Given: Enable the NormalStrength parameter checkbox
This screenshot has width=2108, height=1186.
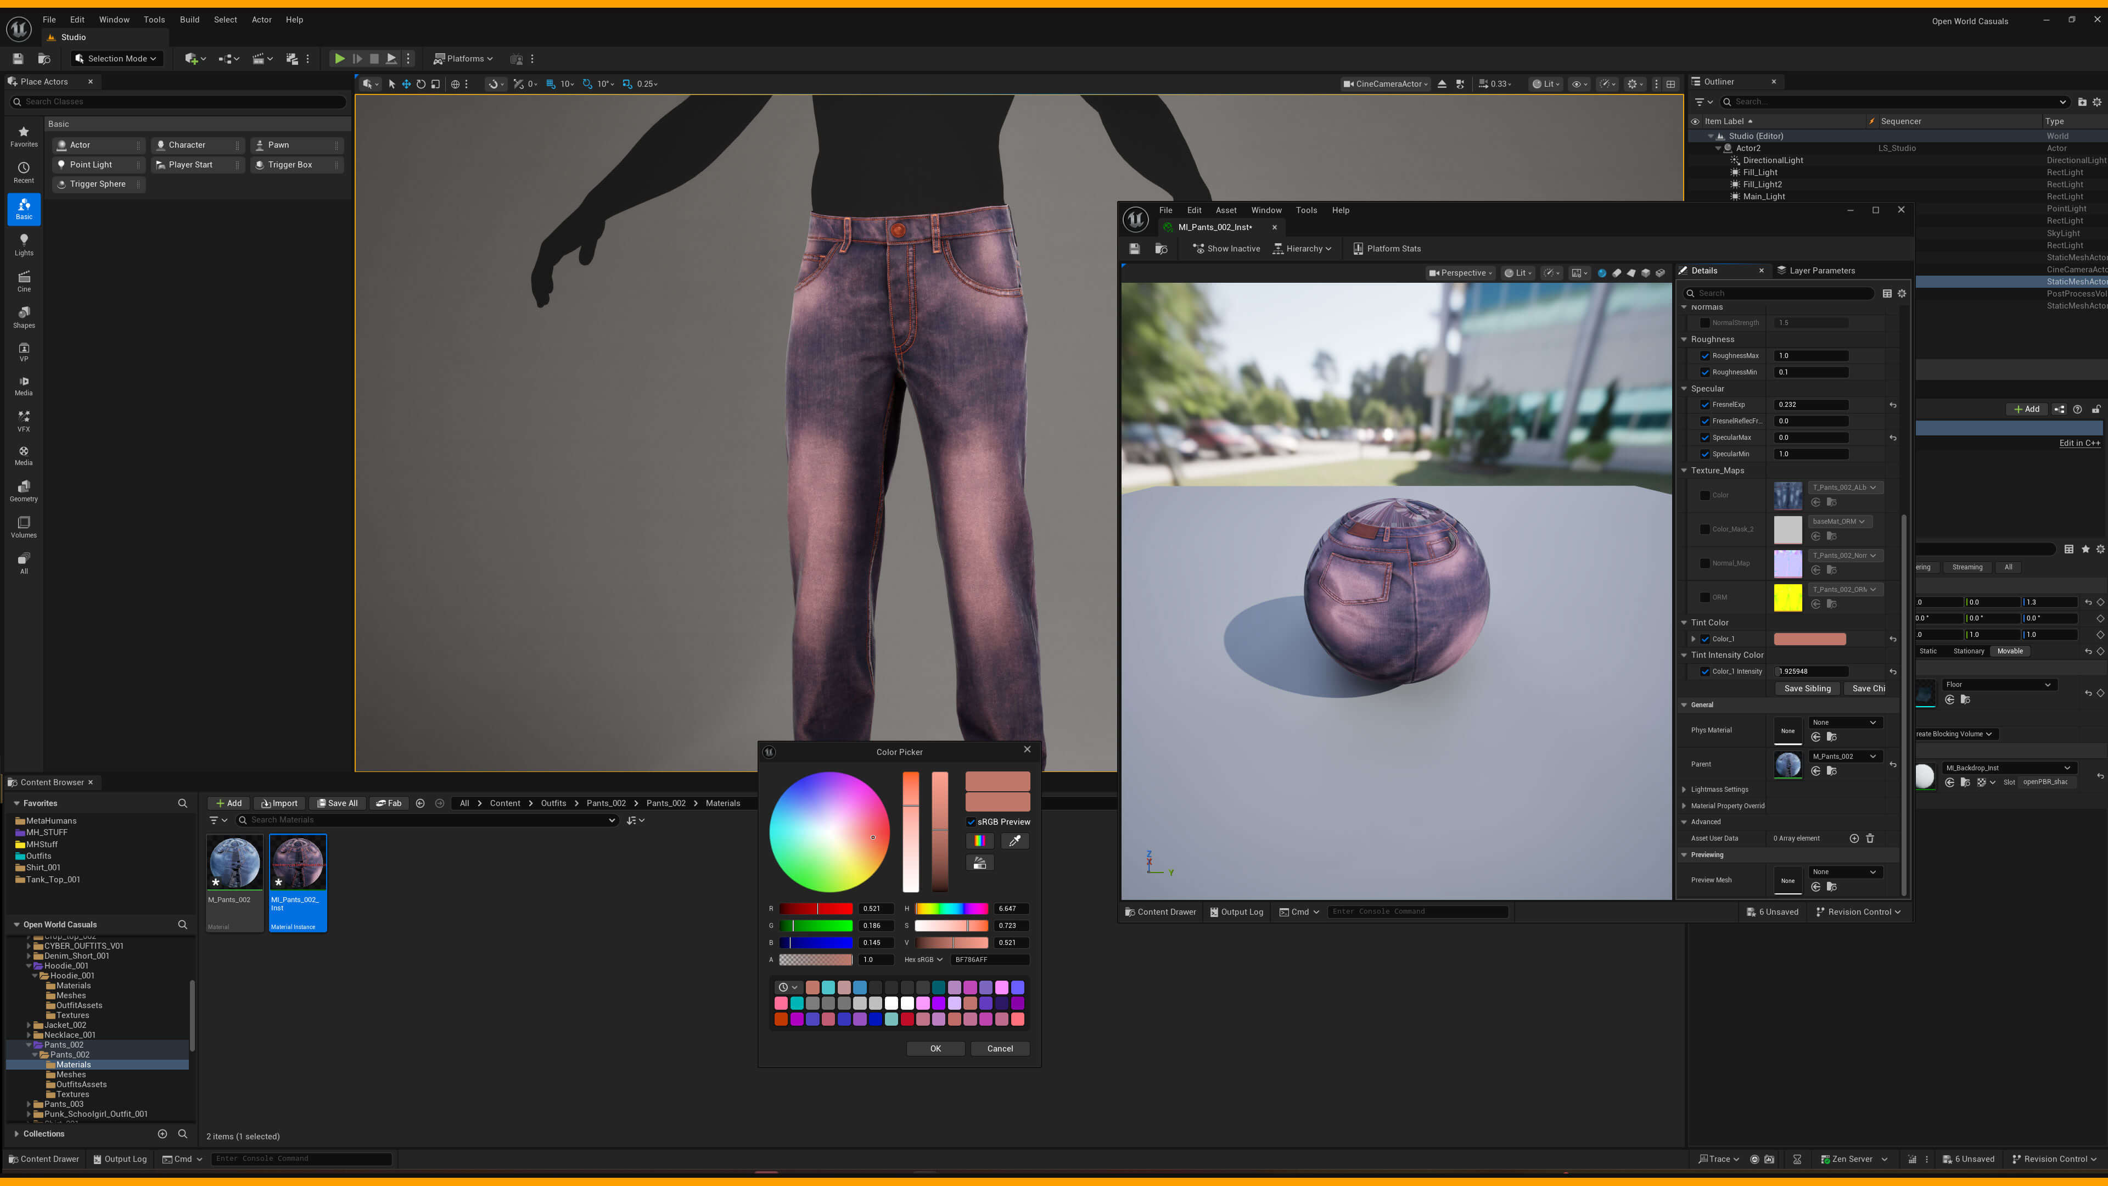Looking at the screenshot, I should pyautogui.click(x=1706, y=323).
